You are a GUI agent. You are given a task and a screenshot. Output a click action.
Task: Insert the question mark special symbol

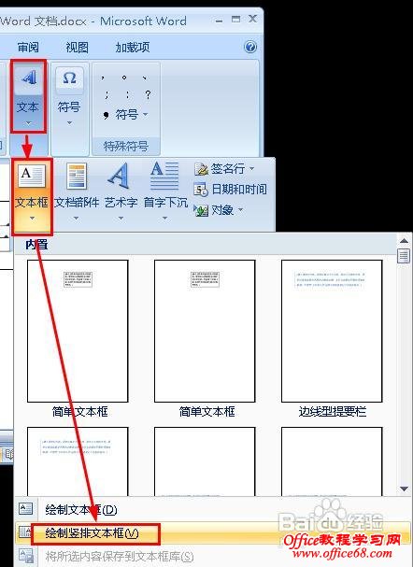[148, 94]
